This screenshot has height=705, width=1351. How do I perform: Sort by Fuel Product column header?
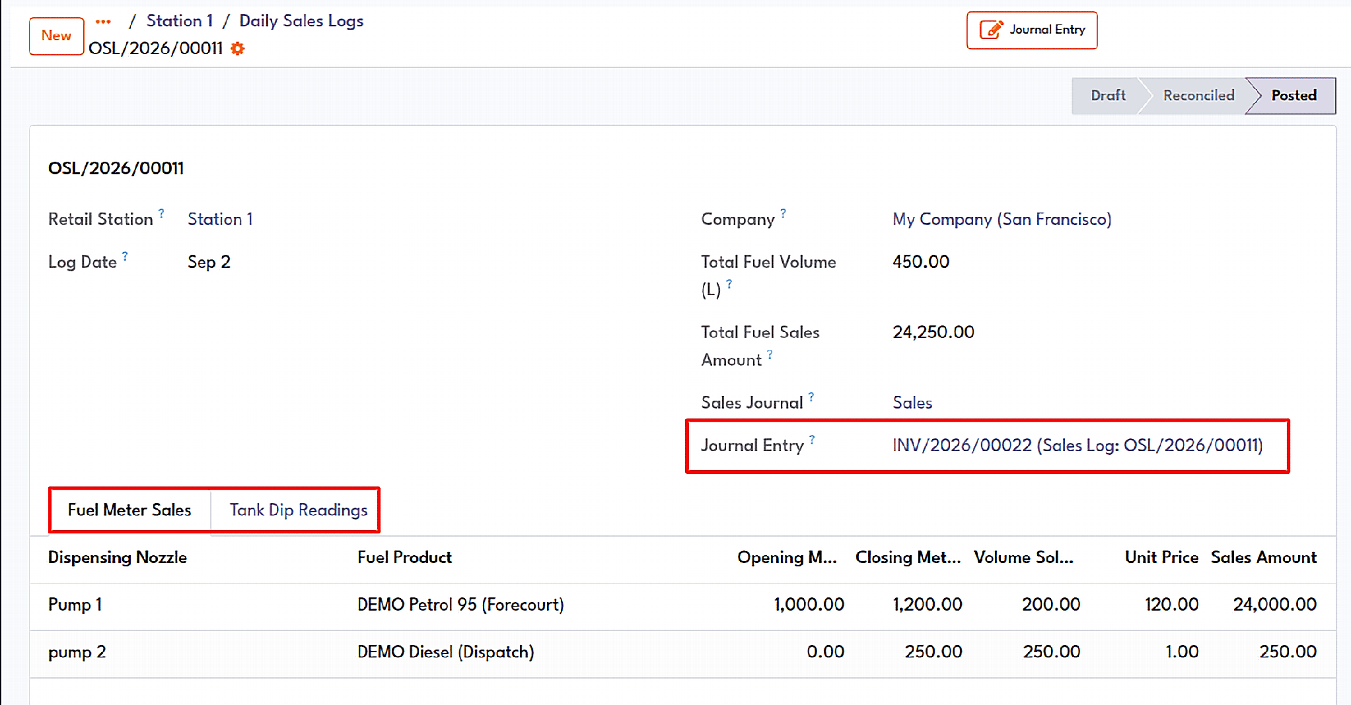point(404,558)
